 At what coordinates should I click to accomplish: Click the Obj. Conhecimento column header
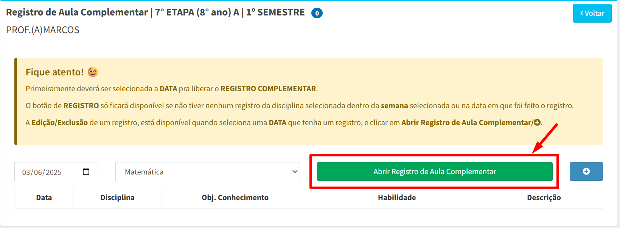click(x=235, y=197)
